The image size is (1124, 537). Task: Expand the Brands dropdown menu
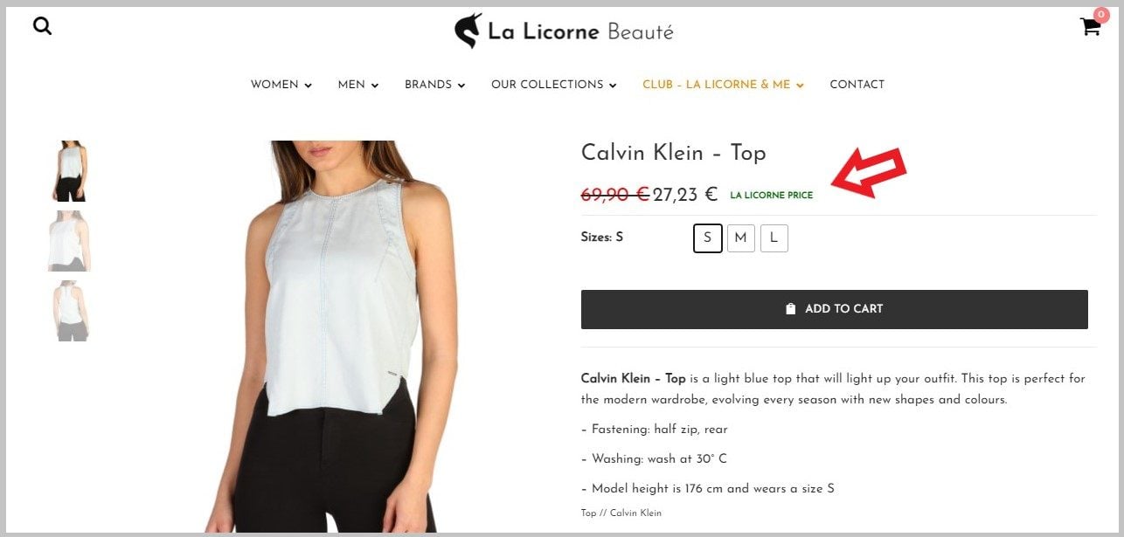[x=434, y=85]
